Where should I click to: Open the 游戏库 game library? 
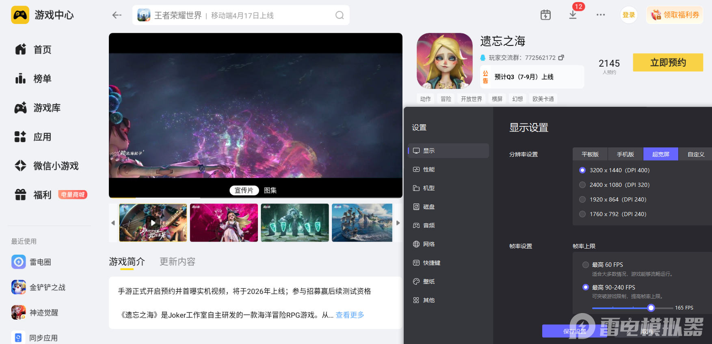point(38,108)
